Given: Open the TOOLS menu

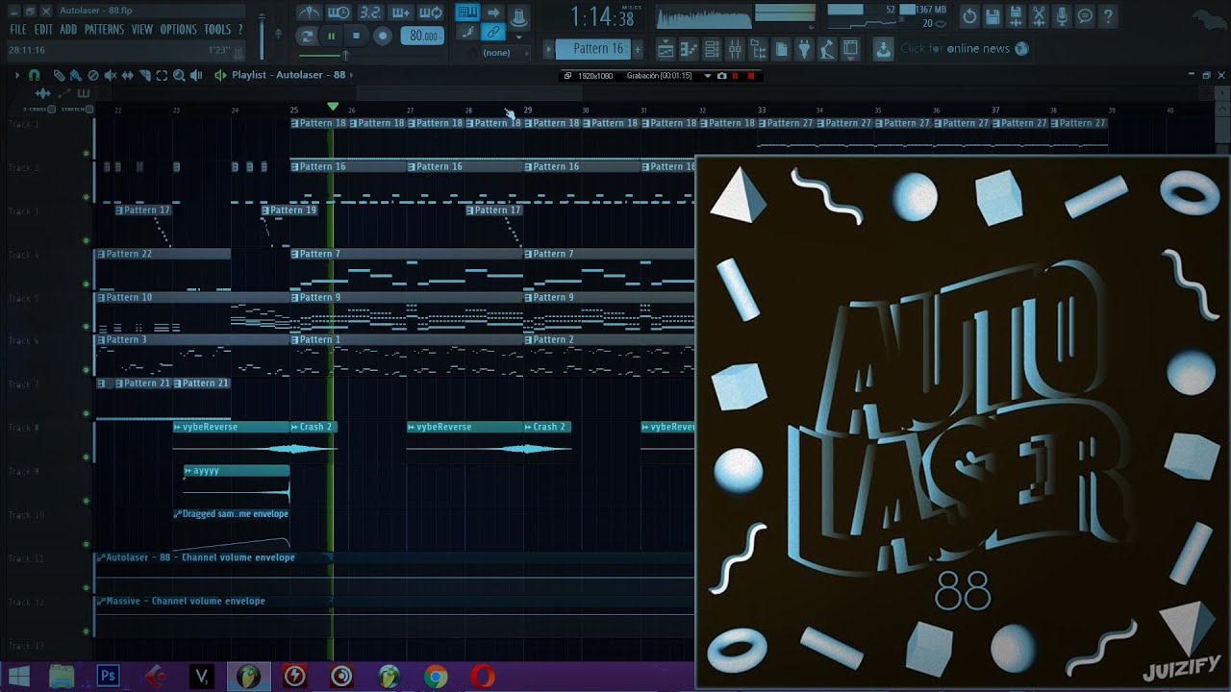Looking at the screenshot, I should (217, 30).
